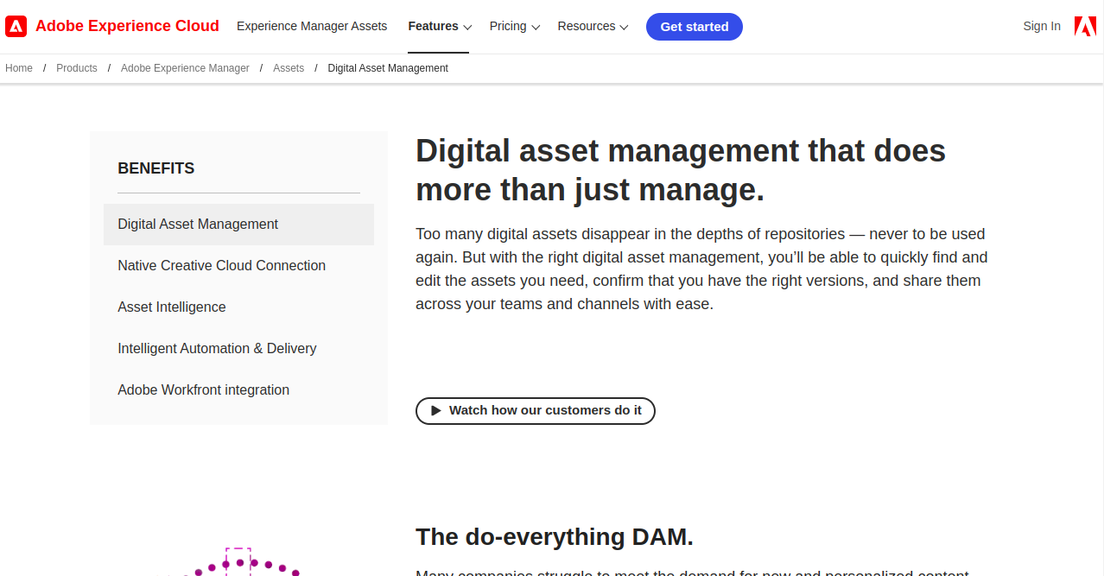
Task: Click the blue Get started button
Action: coord(695,27)
